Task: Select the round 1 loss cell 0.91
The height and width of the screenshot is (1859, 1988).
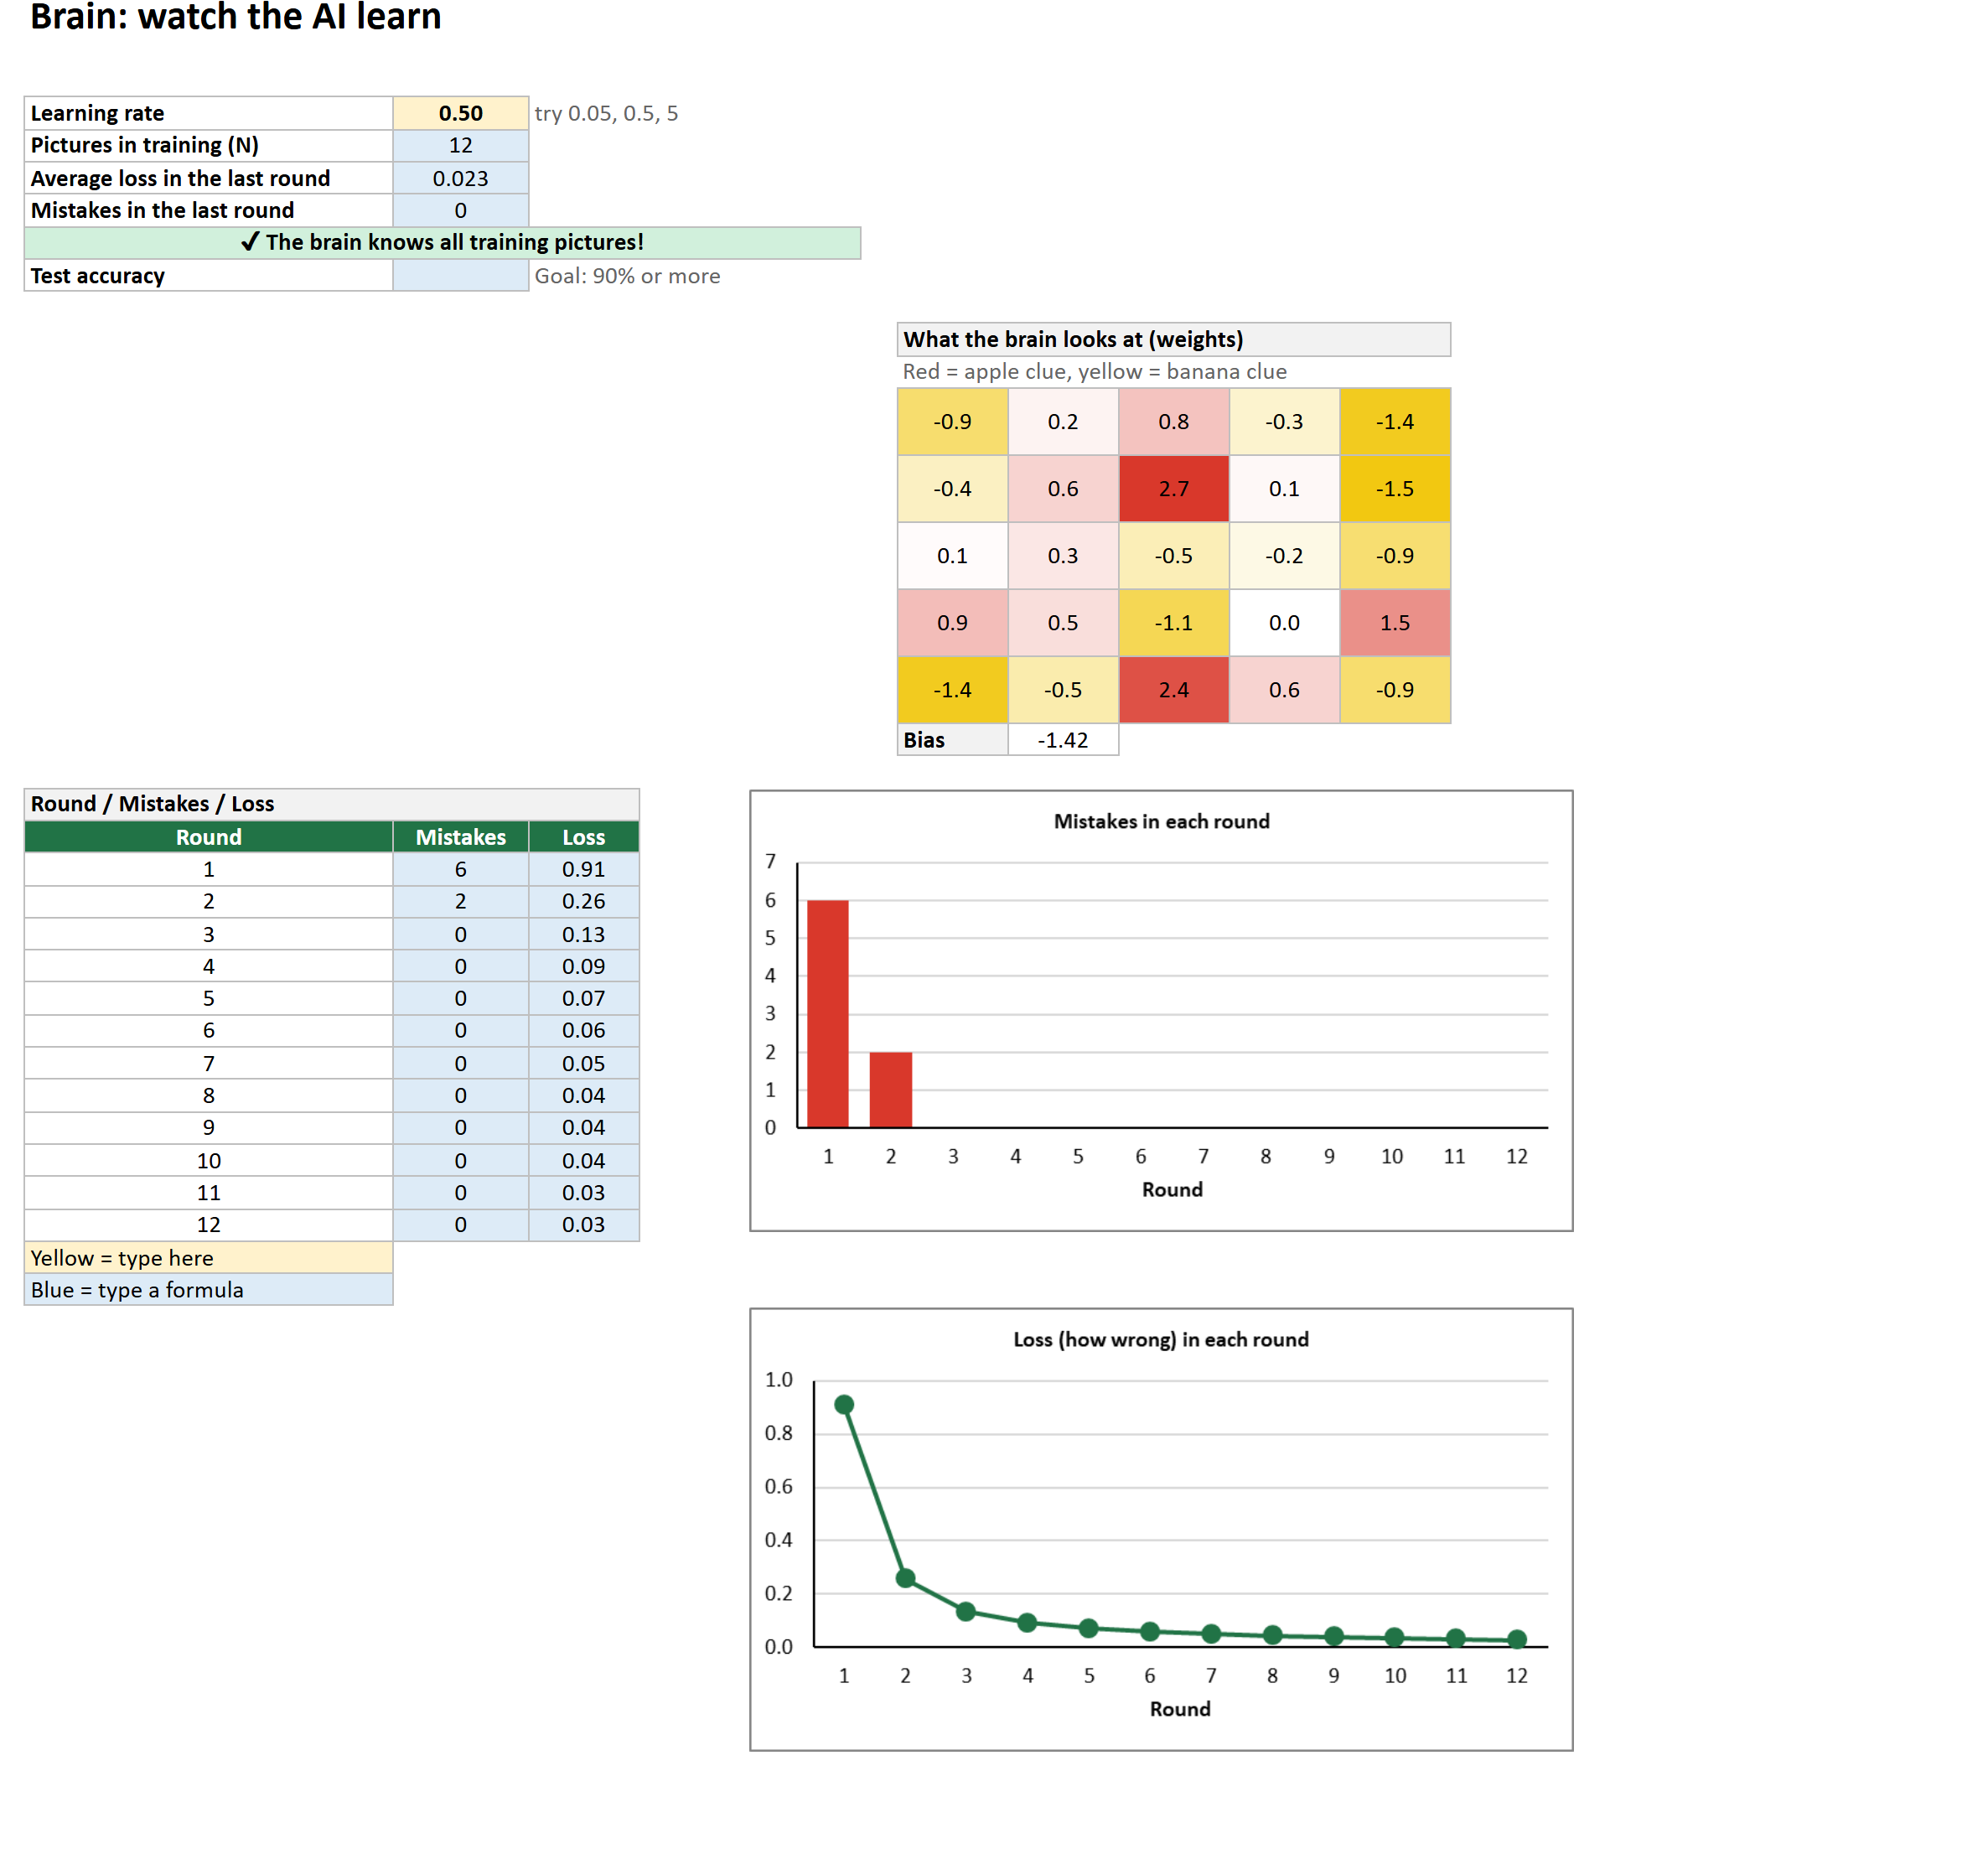Action: click(584, 869)
